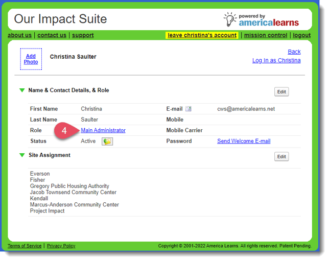Click the America Learns lightbulb logo

[230, 19]
